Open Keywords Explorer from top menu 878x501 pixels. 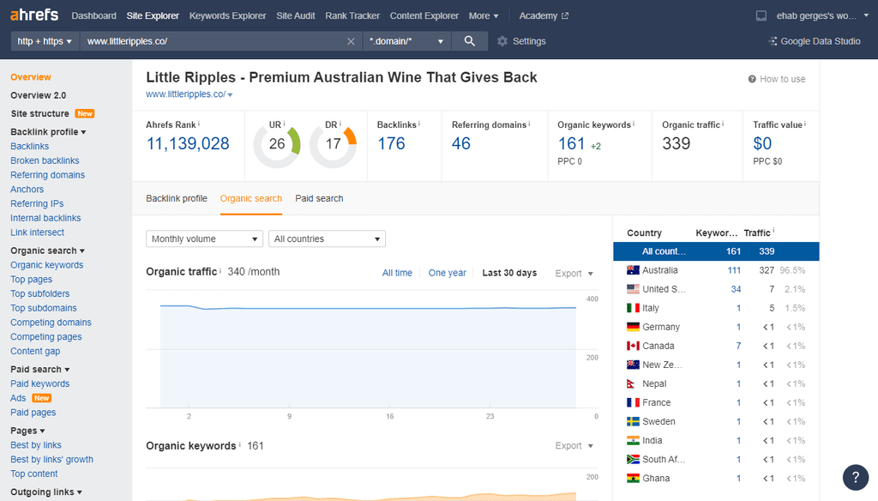227,15
